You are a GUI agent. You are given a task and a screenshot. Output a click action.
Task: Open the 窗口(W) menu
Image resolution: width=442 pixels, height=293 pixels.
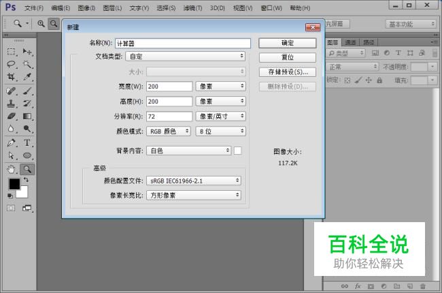(271, 8)
